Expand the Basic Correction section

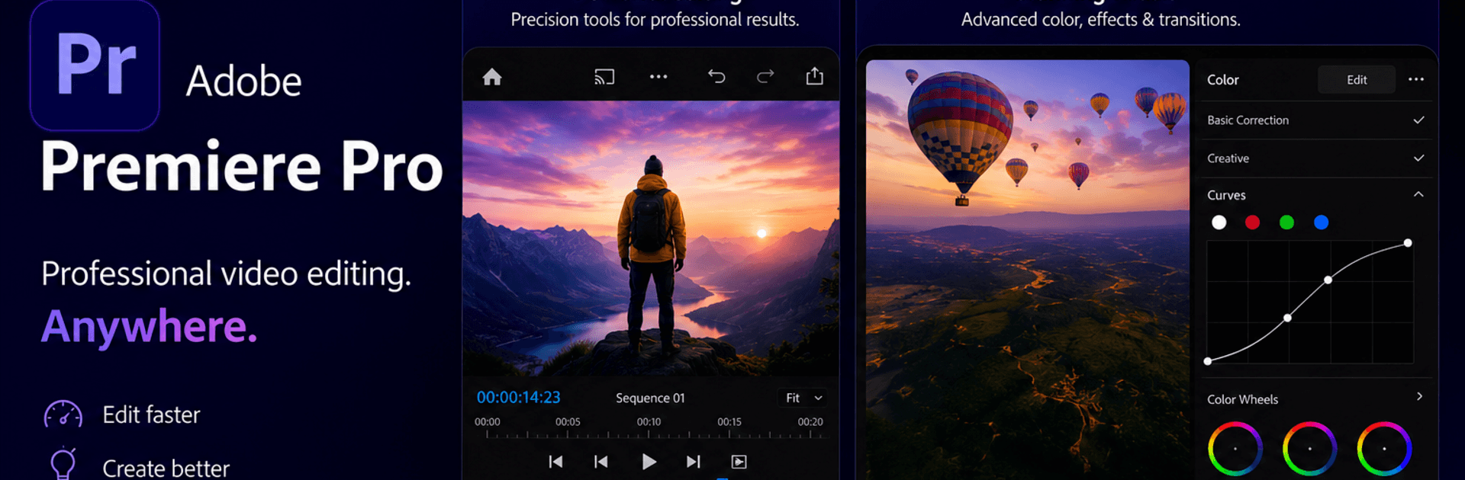[x=1315, y=120]
